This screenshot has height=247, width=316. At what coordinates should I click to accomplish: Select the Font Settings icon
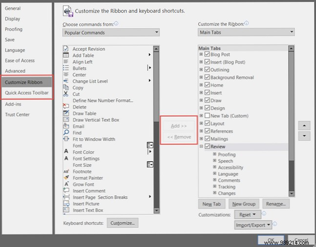click(66, 158)
